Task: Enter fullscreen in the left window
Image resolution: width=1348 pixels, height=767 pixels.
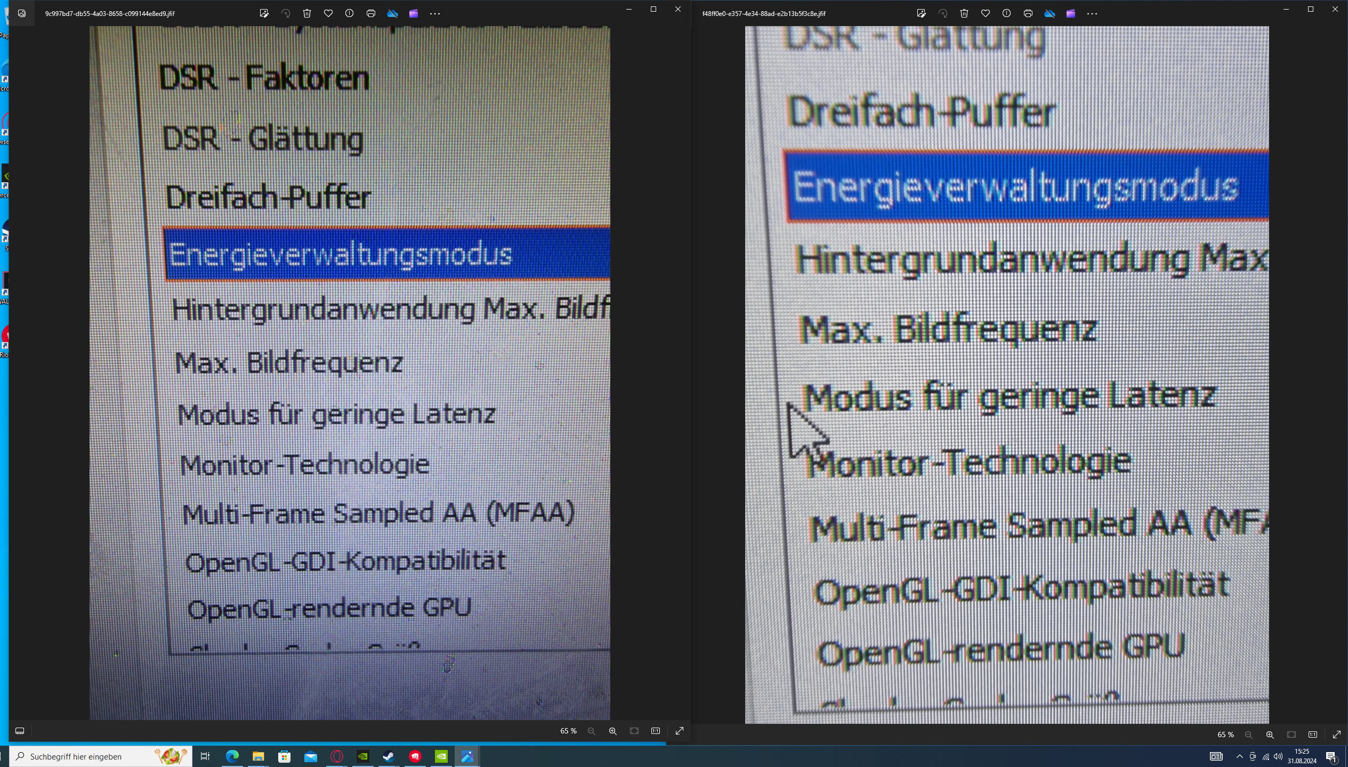Action: pos(680,731)
